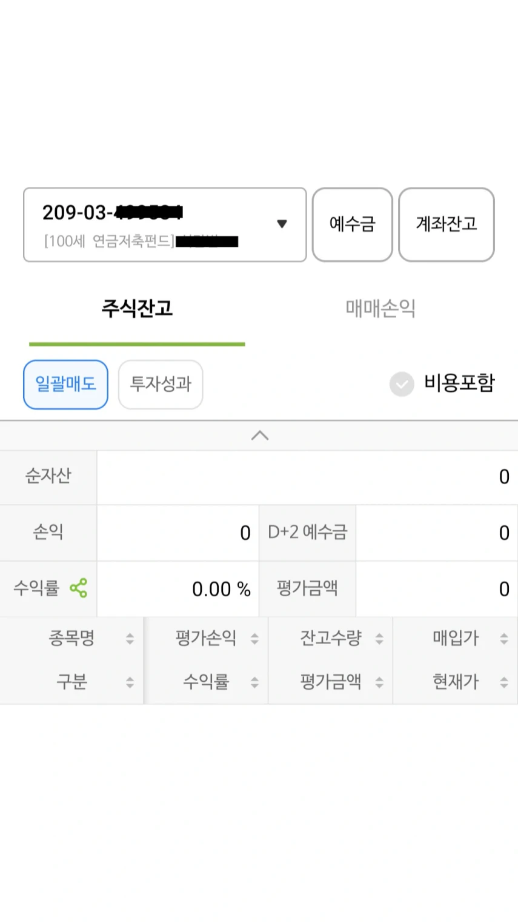Collapse the summary panel chevron
Viewport: 518px width, 922px height.
(x=259, y=436)
